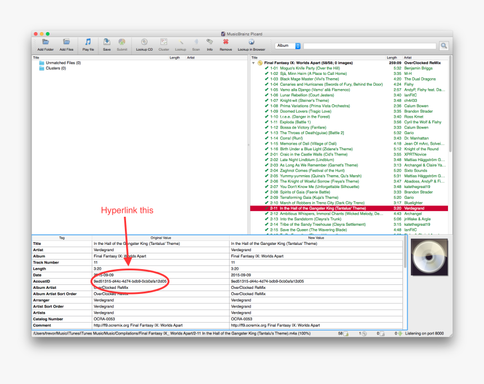Click the Comment ff9.ocremix.org original value

[x=160, y=325]
